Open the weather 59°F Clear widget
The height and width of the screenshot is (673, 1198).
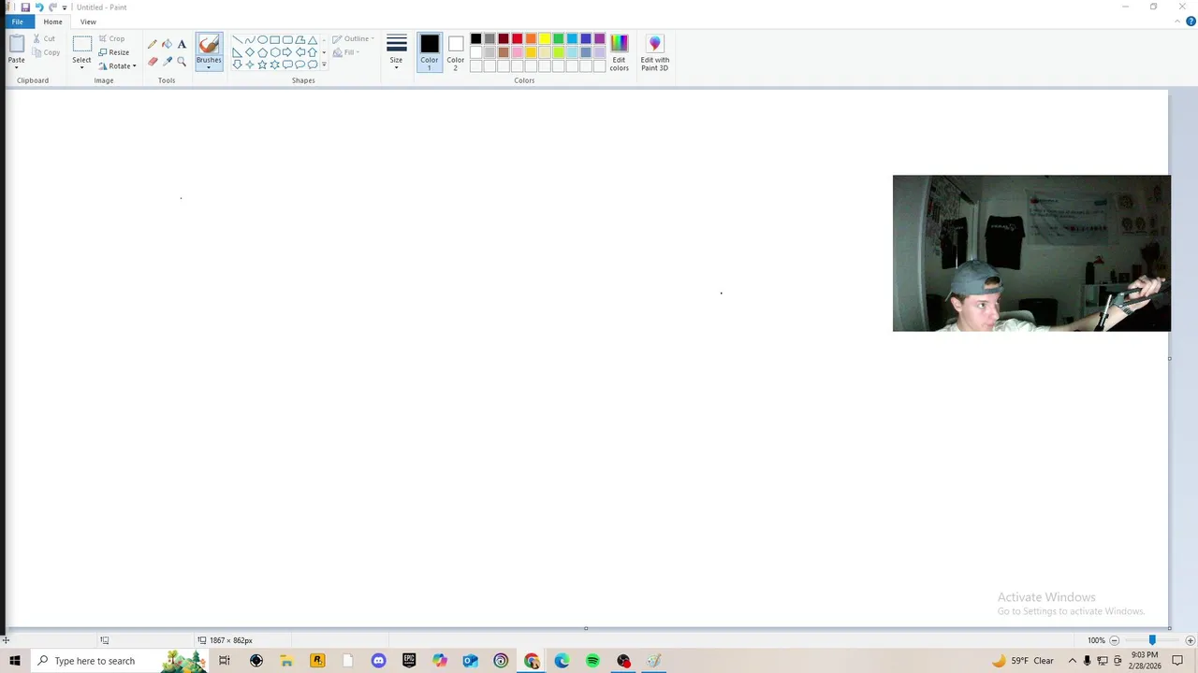[1023, 661]
